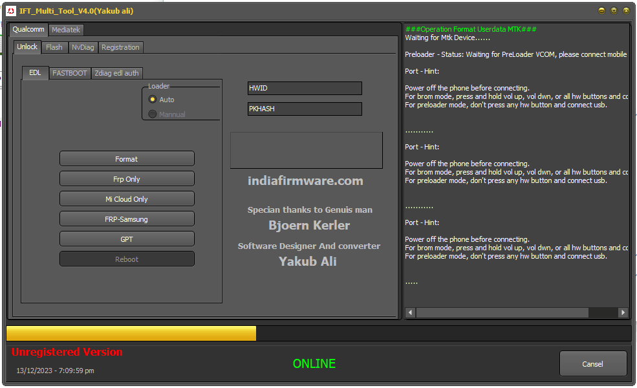Select the Qualcomm tab
This screenshot has height=388, width=637.
[x=28, y=30]
